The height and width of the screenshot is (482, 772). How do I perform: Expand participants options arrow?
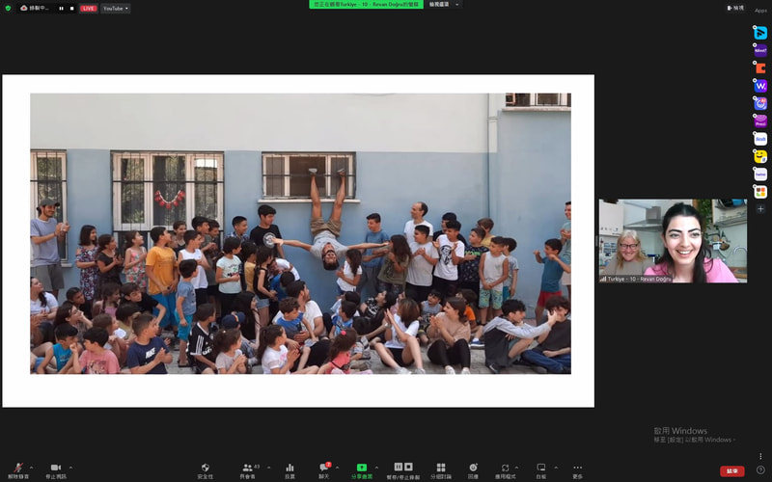click(x=268, y=468)
